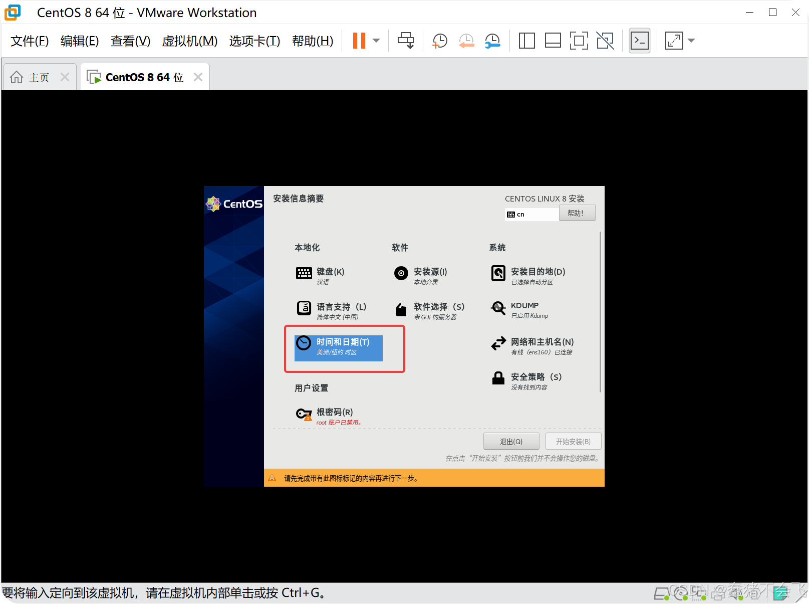
Task: Click the pause virtual machine icon
Action: coord(359,41)
